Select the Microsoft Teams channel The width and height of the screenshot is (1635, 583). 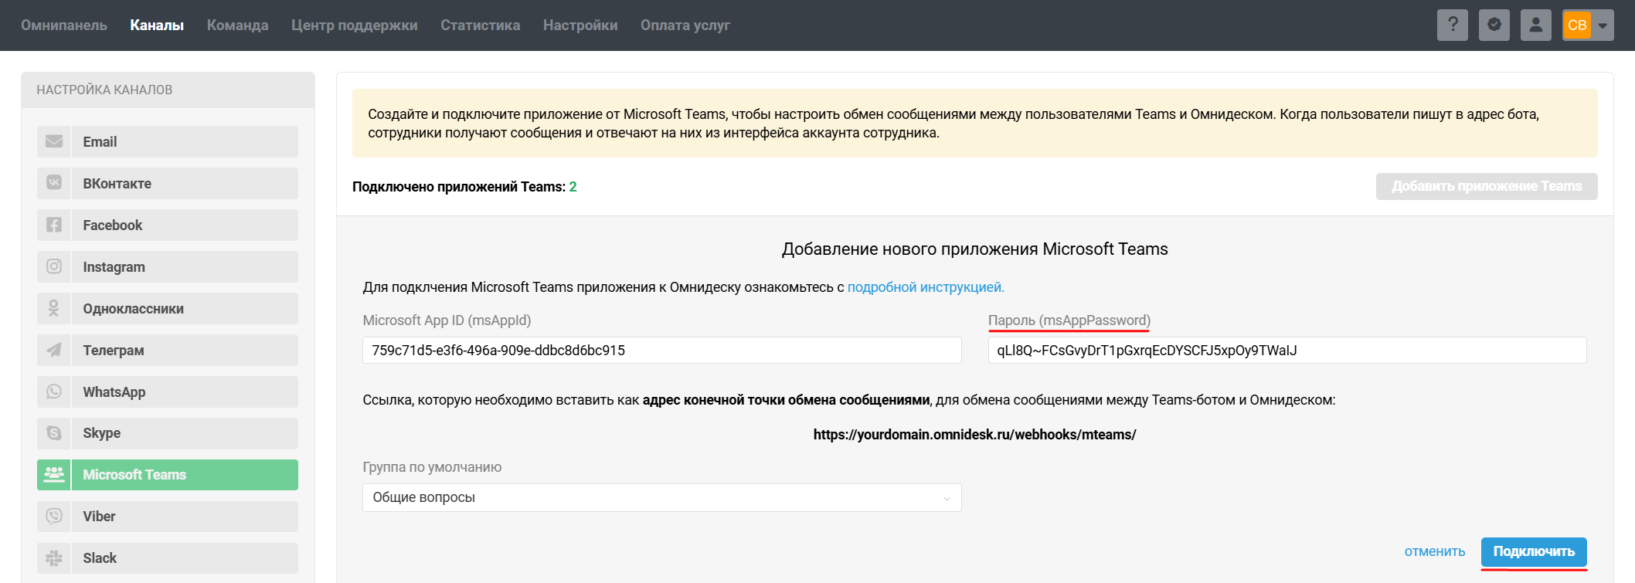pyautogui.click(x=168, y=475)
